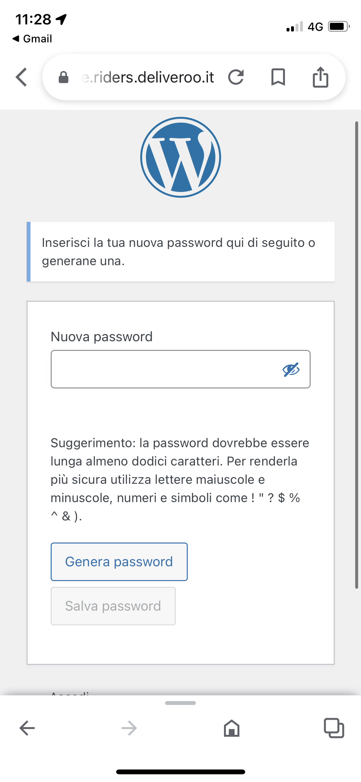
Task: Click Salva password button
Action: click(113, 606)
